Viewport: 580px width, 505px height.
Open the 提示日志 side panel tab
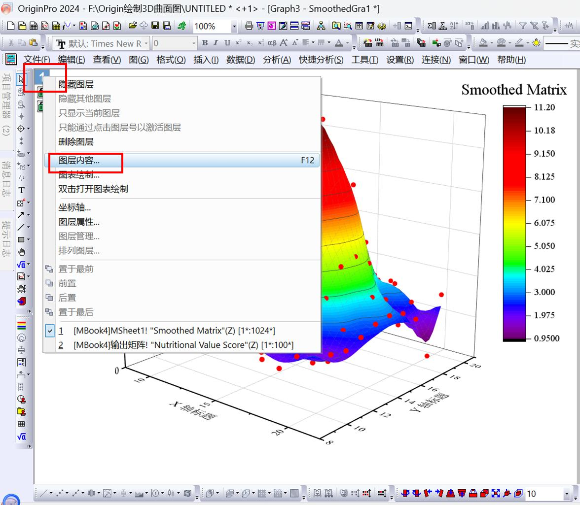click(x=6, y=238)
